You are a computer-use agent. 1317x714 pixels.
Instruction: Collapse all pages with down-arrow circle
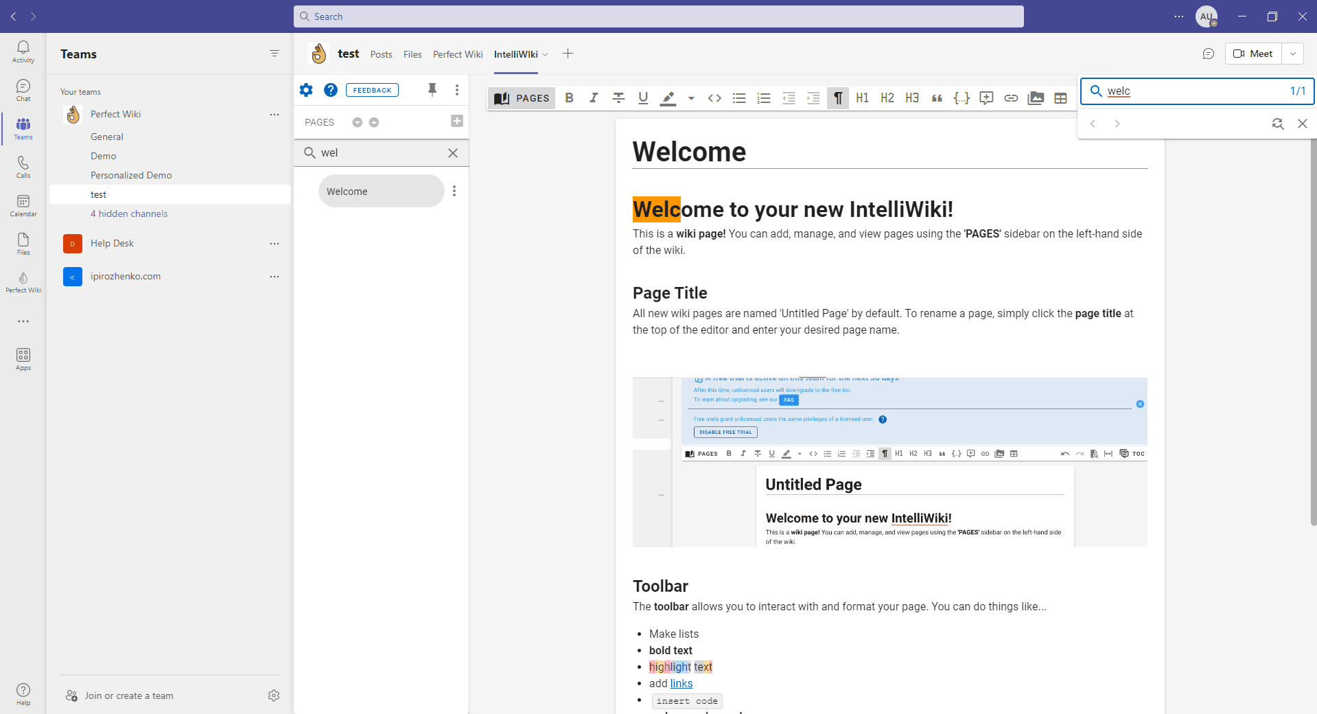[x=358, y=122]
